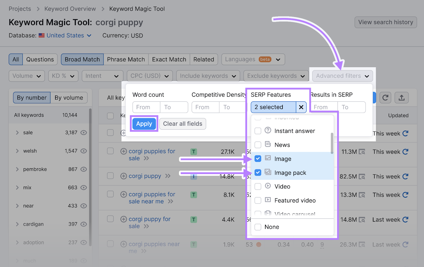This screenshot has width=424, height=267.
Task: Uncheck the Image pack SERP feature
Action: [x=258, y=173]
